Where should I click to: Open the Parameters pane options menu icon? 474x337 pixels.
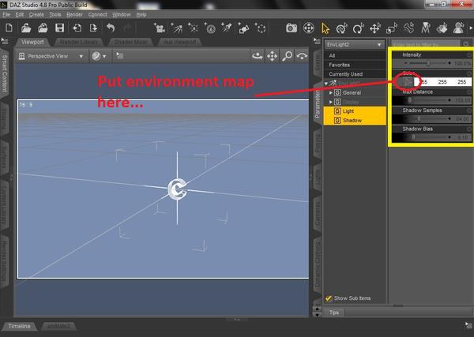click(317, 41)
